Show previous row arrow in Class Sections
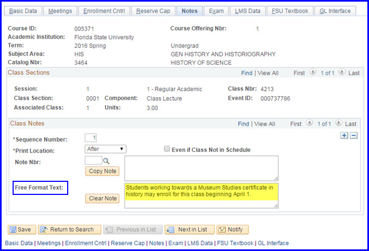The width and height of the screenshot is (369, 251). click(x=313, y=72)
